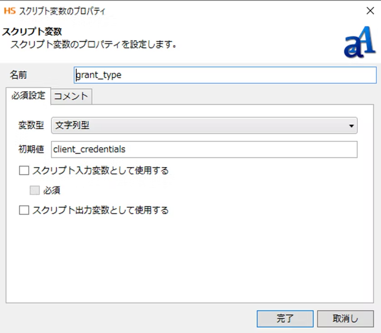381x333 pixels.
Task: Click the 初期値 field with client_credentials
Action: [x=204, y=149]
